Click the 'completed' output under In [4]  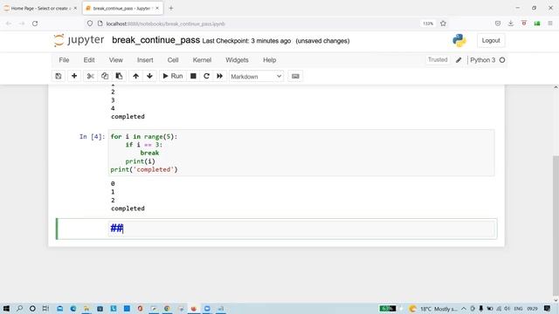[x=128, y=208]
